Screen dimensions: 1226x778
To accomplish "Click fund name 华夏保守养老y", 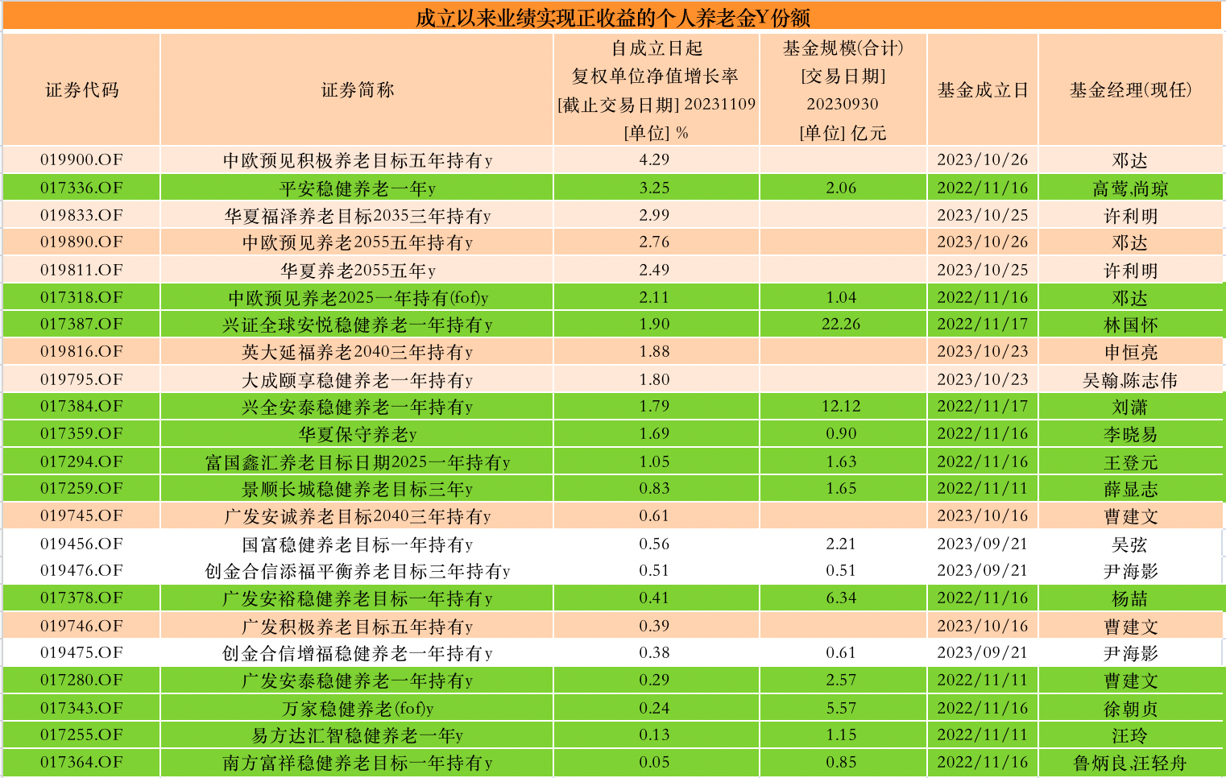I will (358, 434).
